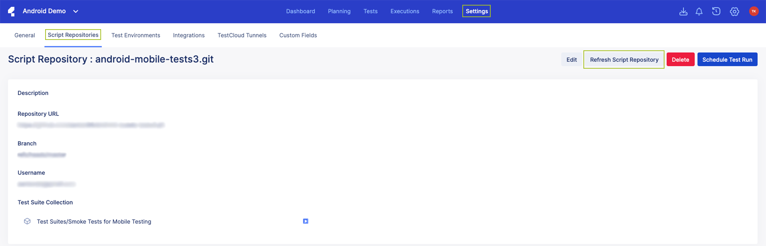Open the Tests menu
The height and width of the screenshot is (246, 766).
click(370, 11)
